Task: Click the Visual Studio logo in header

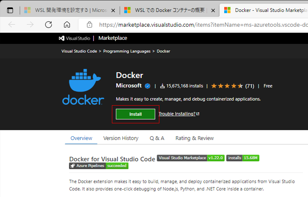Action: coord(74,38)
